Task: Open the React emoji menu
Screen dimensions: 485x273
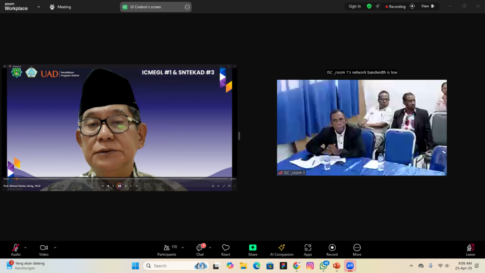Action: click(226, 249)
